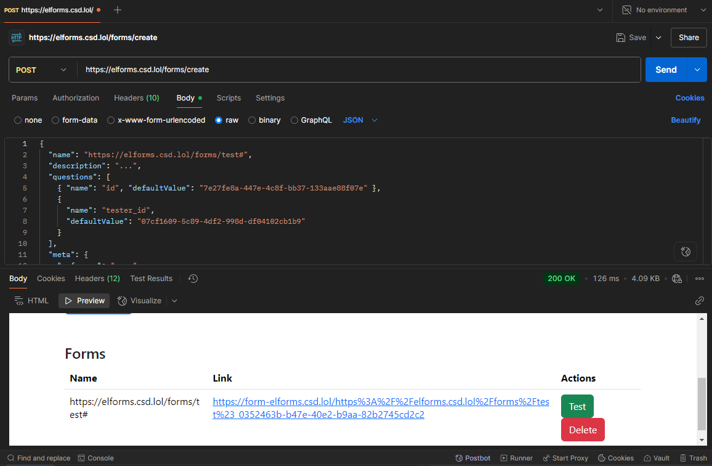Expand the Send button options
The image size is (712, 466).
[x=698, y=69]
